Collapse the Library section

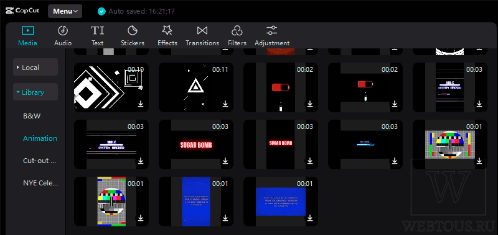point(35,92)
